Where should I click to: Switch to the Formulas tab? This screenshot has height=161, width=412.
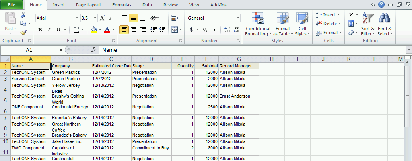(122, 5)
